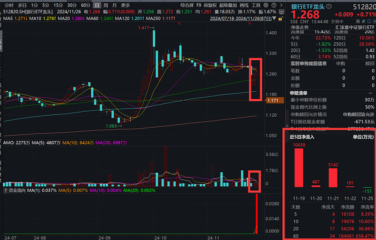Open the 工具 tools menu
376x240 pixels.
(256, 5)
